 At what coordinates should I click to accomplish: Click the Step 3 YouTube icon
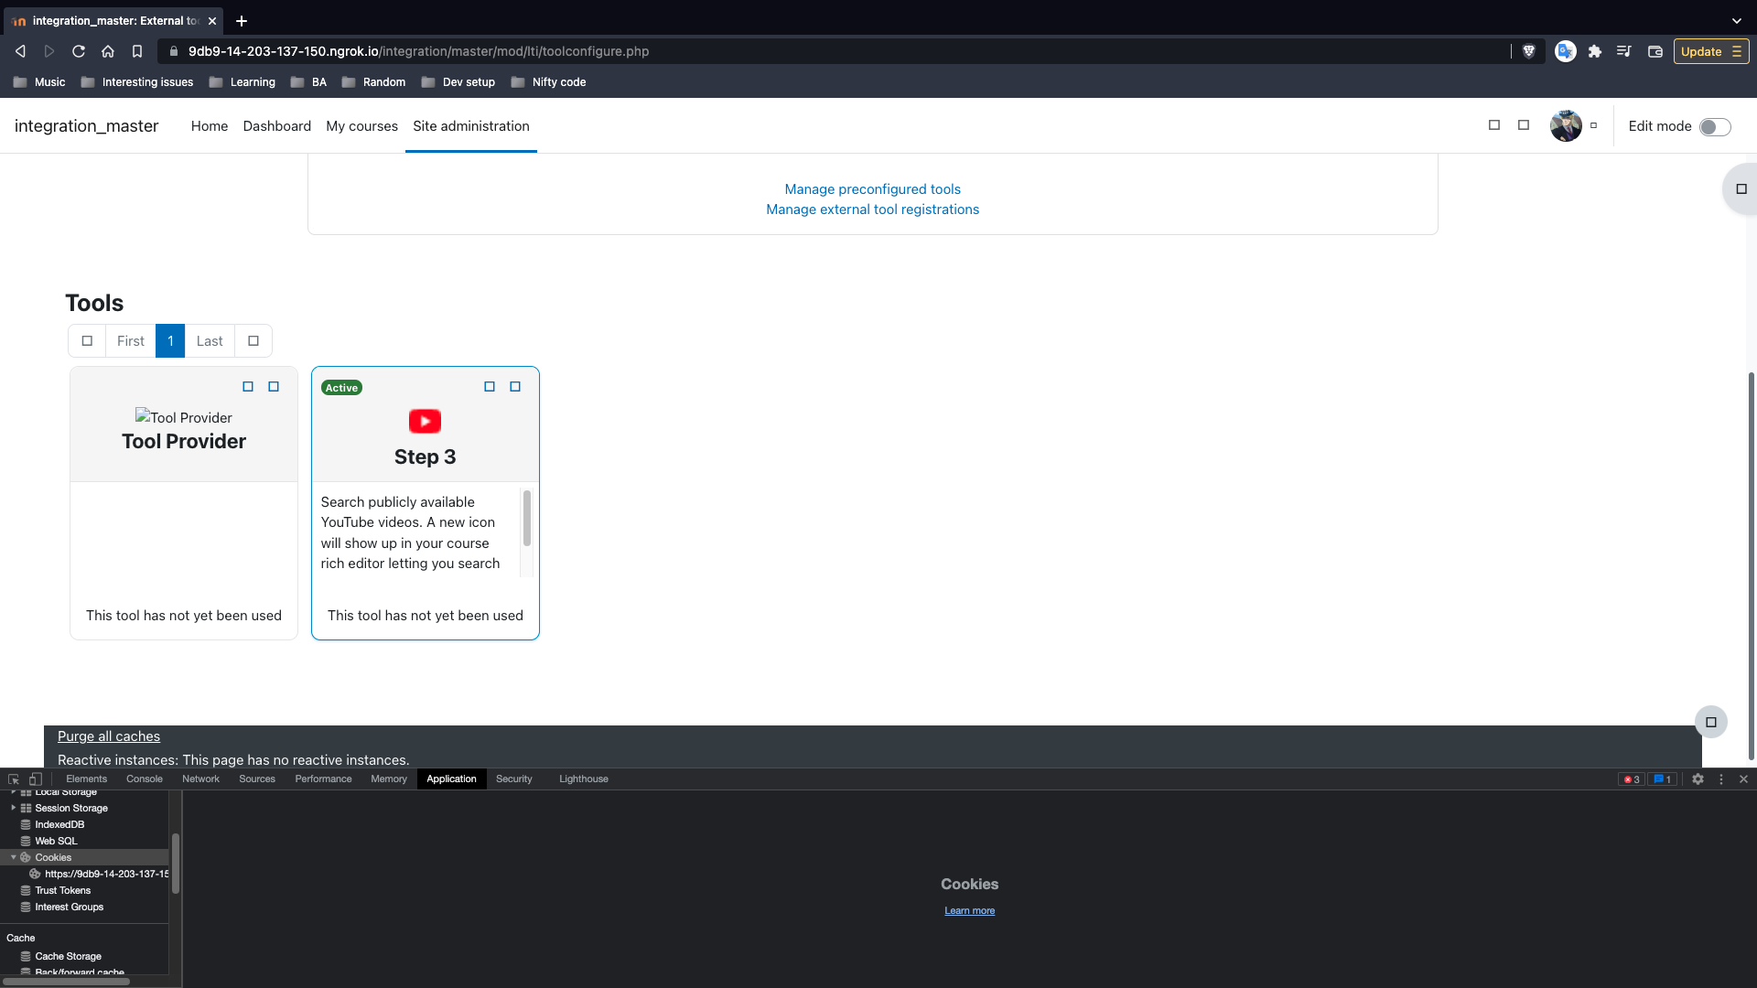coord(425,421)
